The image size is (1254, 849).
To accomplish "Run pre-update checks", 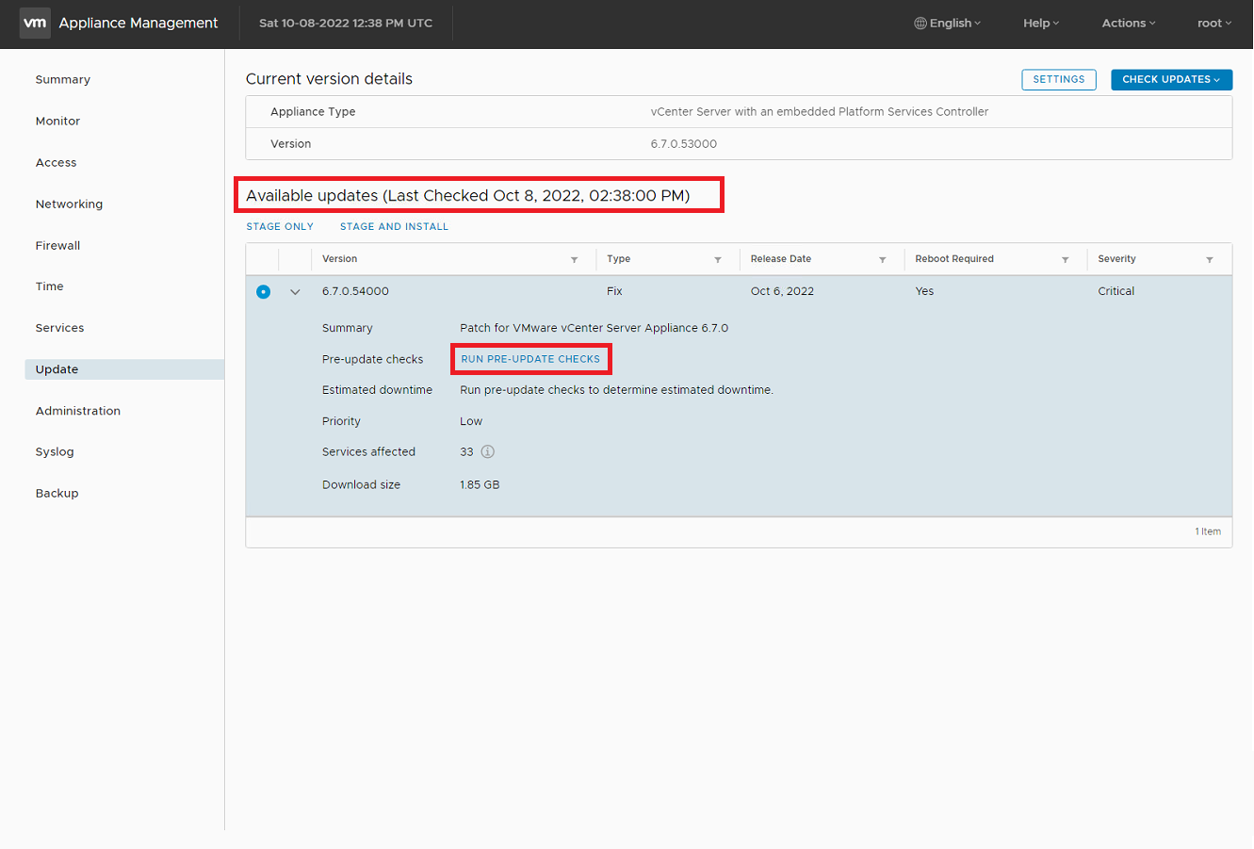I will coord(530,359).
